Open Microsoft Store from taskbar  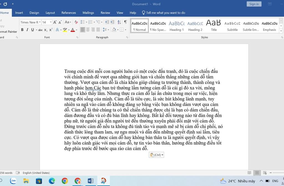[x=39, y=181]
